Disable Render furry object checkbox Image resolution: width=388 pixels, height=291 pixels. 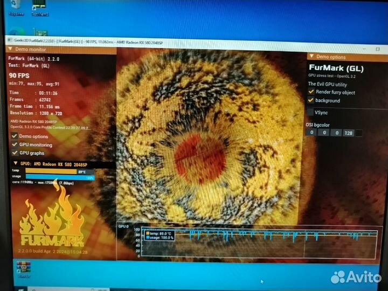tap(311, 92)
